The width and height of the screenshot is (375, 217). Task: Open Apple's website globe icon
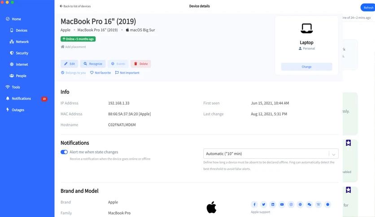coord(300,204)
